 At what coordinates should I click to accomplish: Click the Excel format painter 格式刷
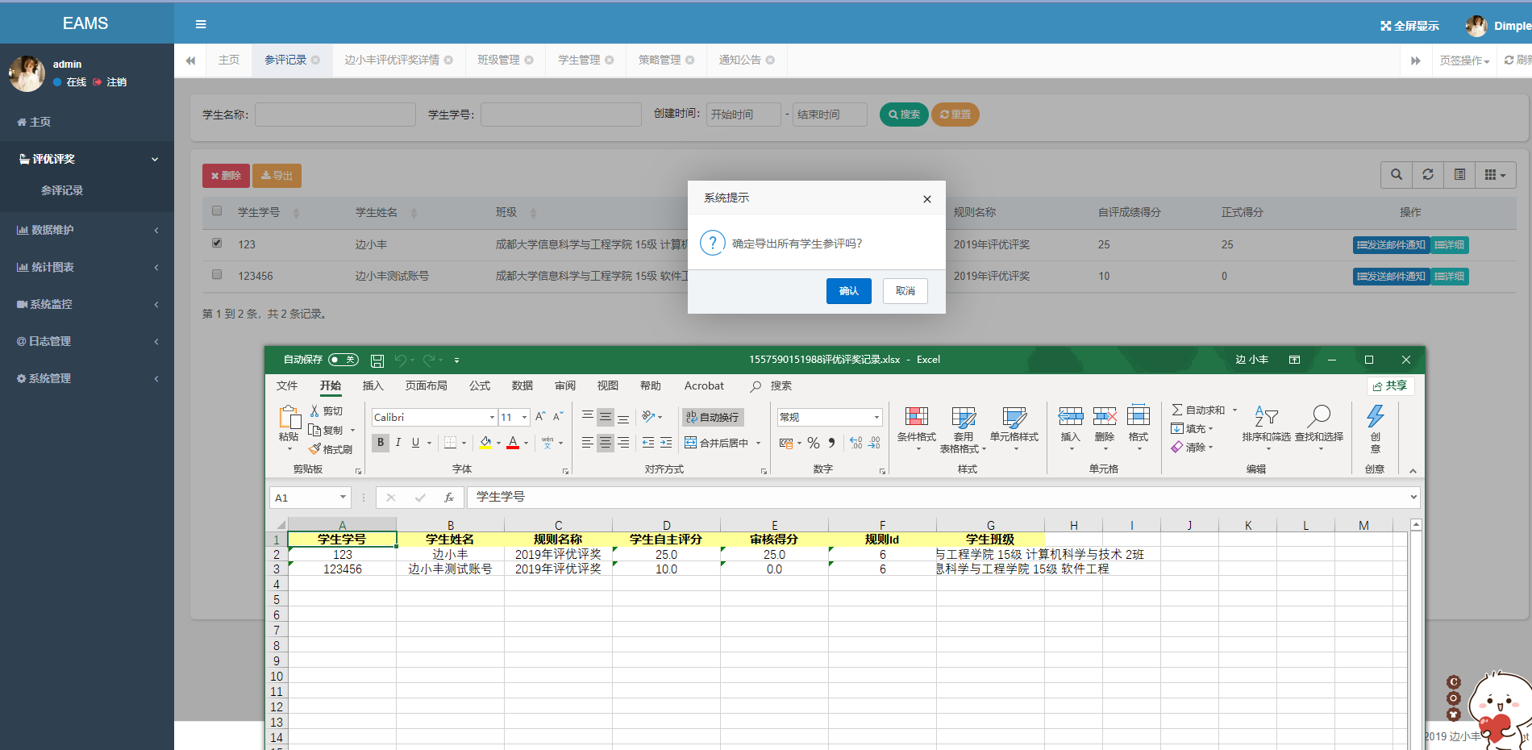pos(331,449)
